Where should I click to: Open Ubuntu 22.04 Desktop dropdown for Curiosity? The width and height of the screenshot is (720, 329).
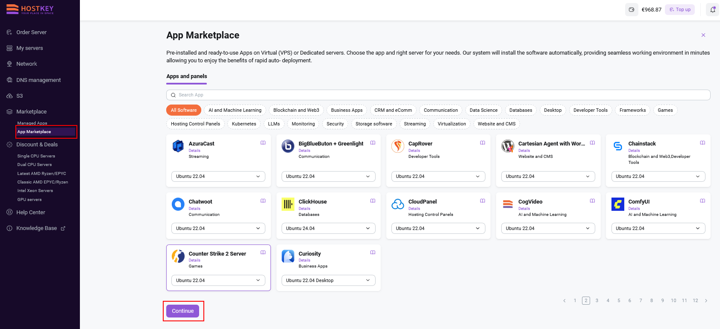(328, 281)
